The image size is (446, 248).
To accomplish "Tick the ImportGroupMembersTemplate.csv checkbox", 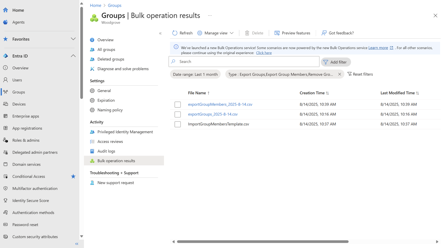I will [x=178, y=124].
